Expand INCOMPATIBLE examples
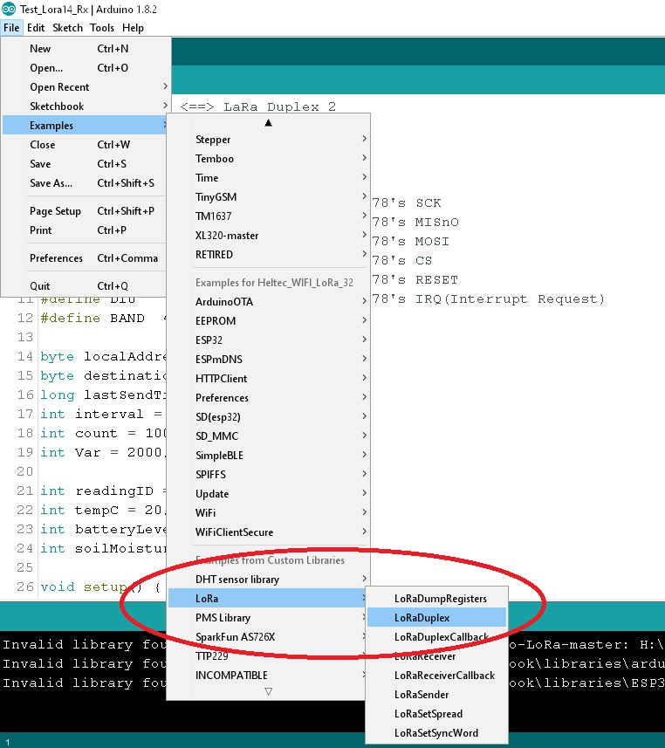The height and width of the screenshot is (748, 665). coord(268,675)
